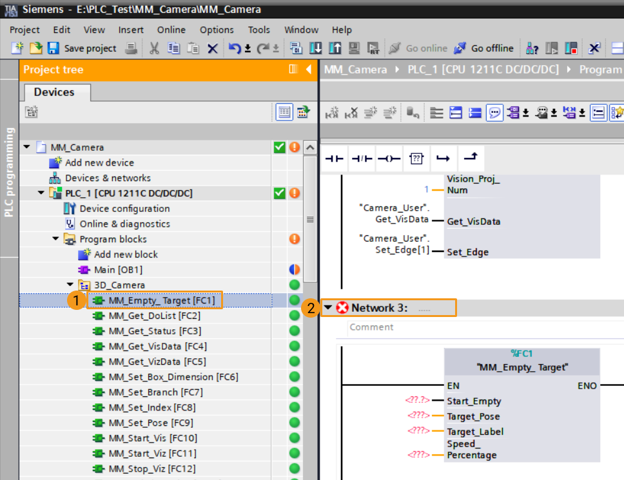Insert a normally closed contact
The image size is (624, 480).
(361, 158)
